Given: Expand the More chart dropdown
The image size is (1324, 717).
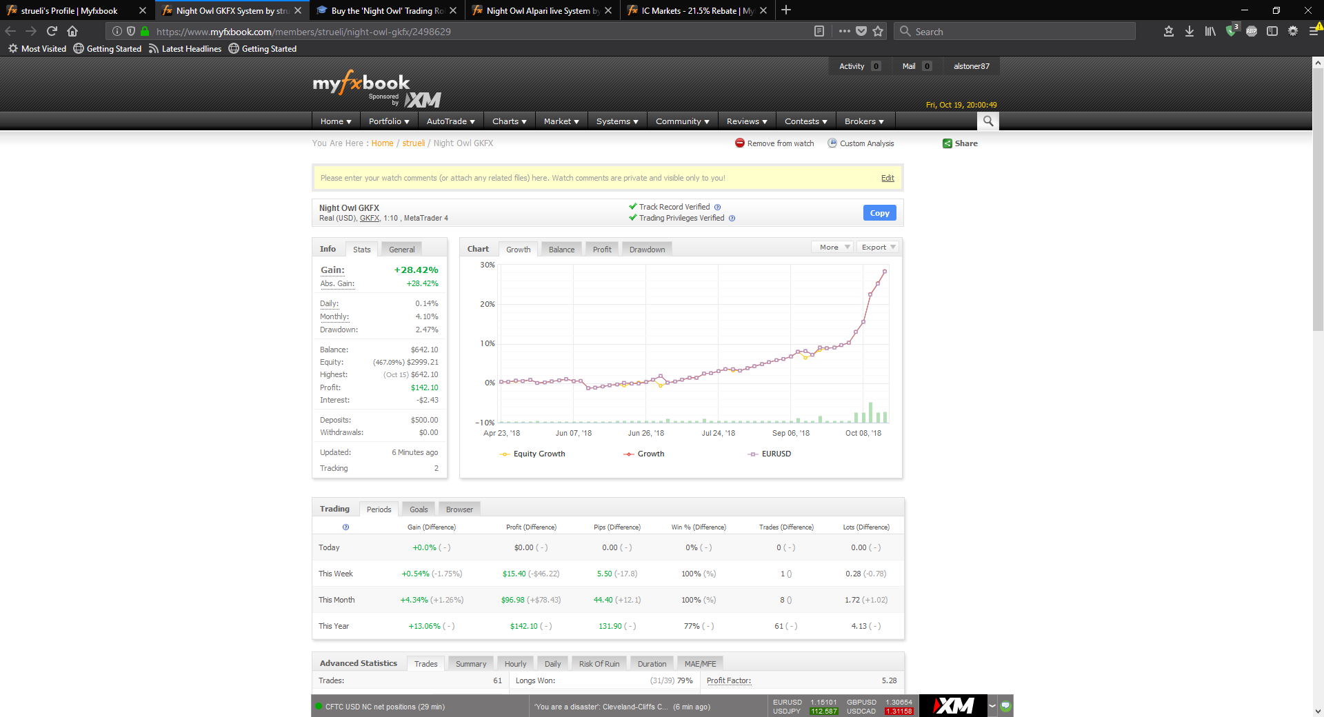Looking at the screenshot, I should pos(833,247).
